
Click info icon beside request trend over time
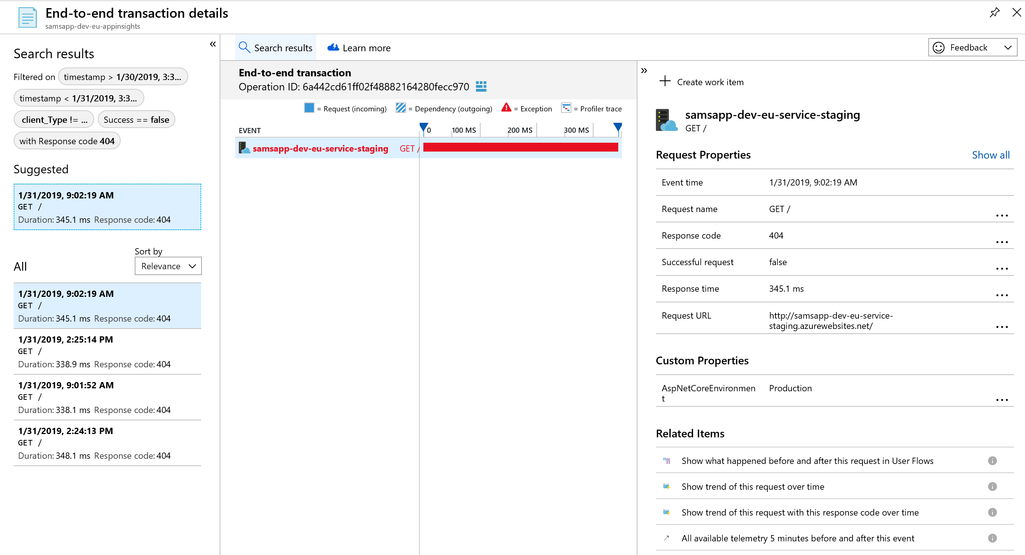point(992,486)
